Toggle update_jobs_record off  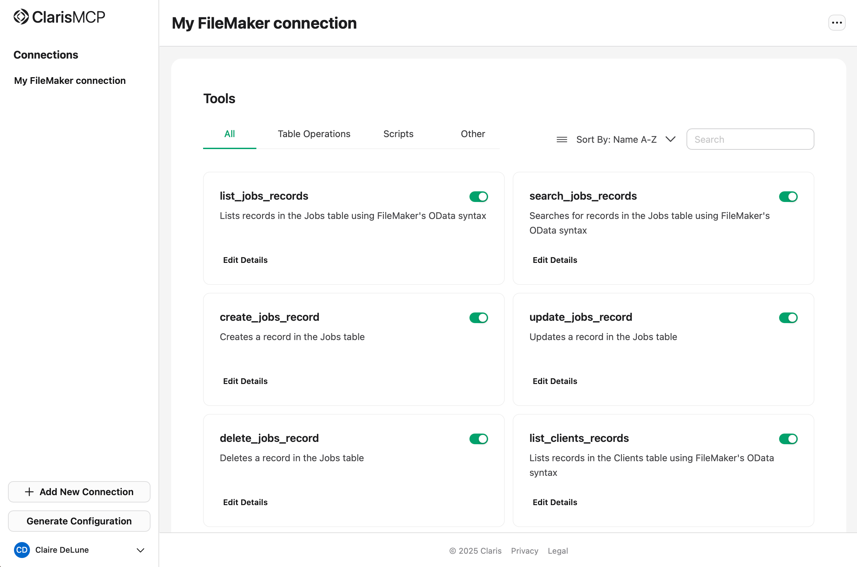coord(788,317)
